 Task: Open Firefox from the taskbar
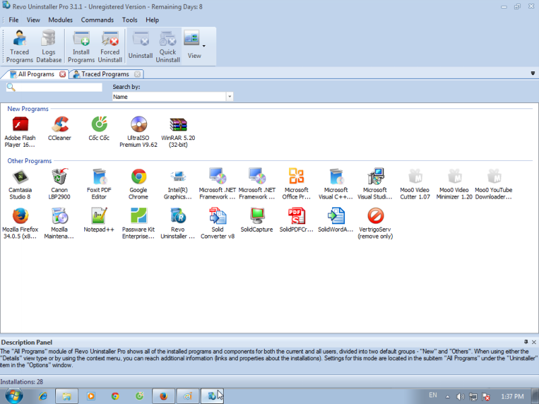(164, 396)
